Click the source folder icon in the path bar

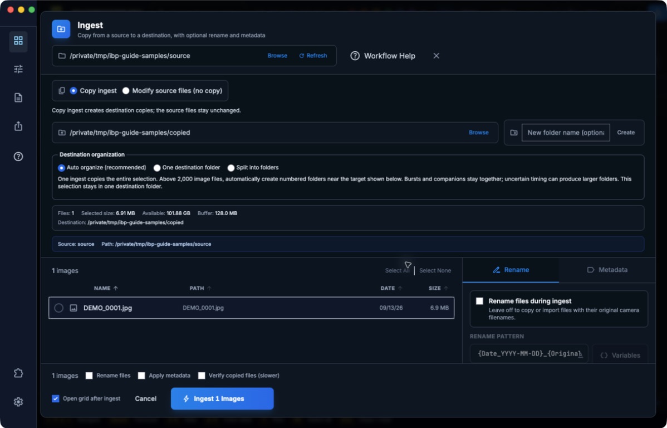tap(62, 56)
